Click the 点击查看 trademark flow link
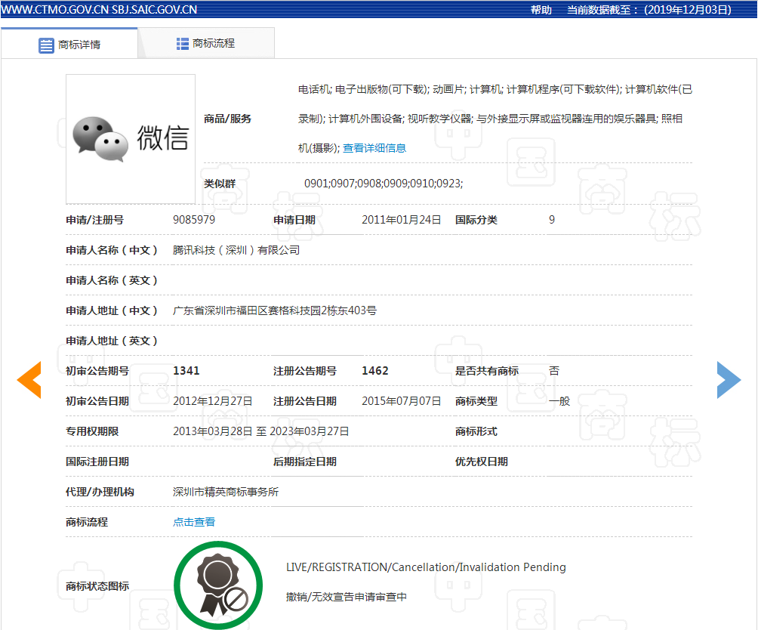 coord(194,522)
